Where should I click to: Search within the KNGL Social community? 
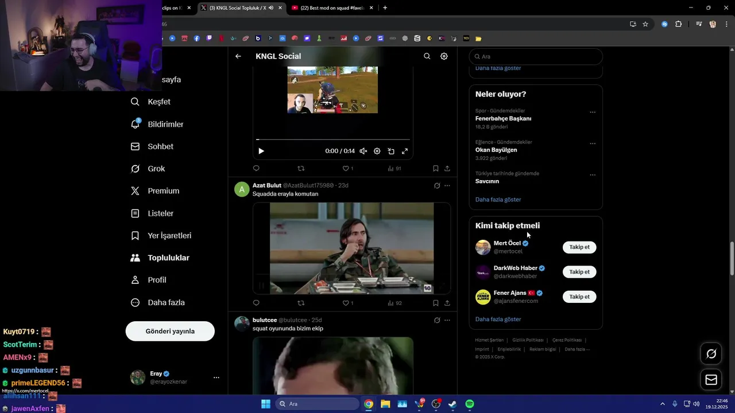click(427, 56)
